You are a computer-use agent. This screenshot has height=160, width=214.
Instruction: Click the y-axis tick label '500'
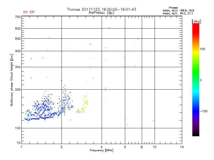coord(18,39)
